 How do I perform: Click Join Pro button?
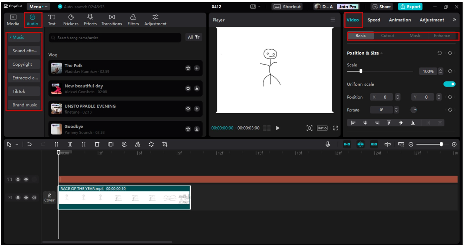click(347, 7)
